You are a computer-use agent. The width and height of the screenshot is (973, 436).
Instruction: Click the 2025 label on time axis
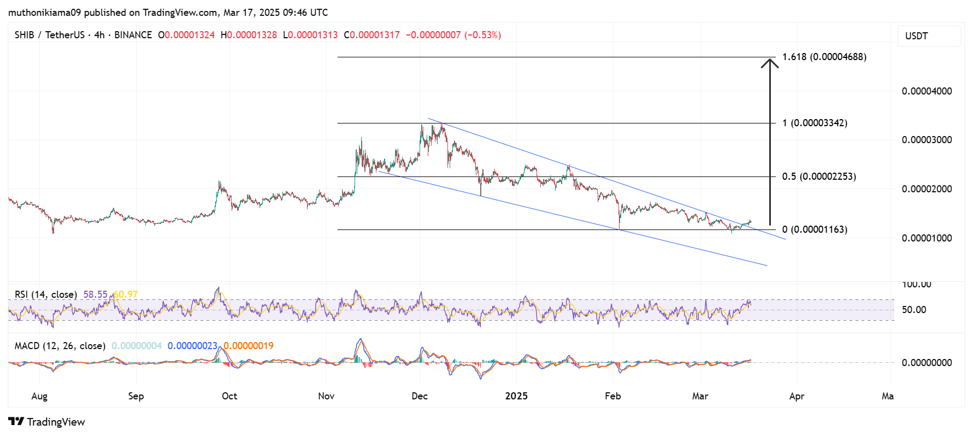(x=516, y=396)
